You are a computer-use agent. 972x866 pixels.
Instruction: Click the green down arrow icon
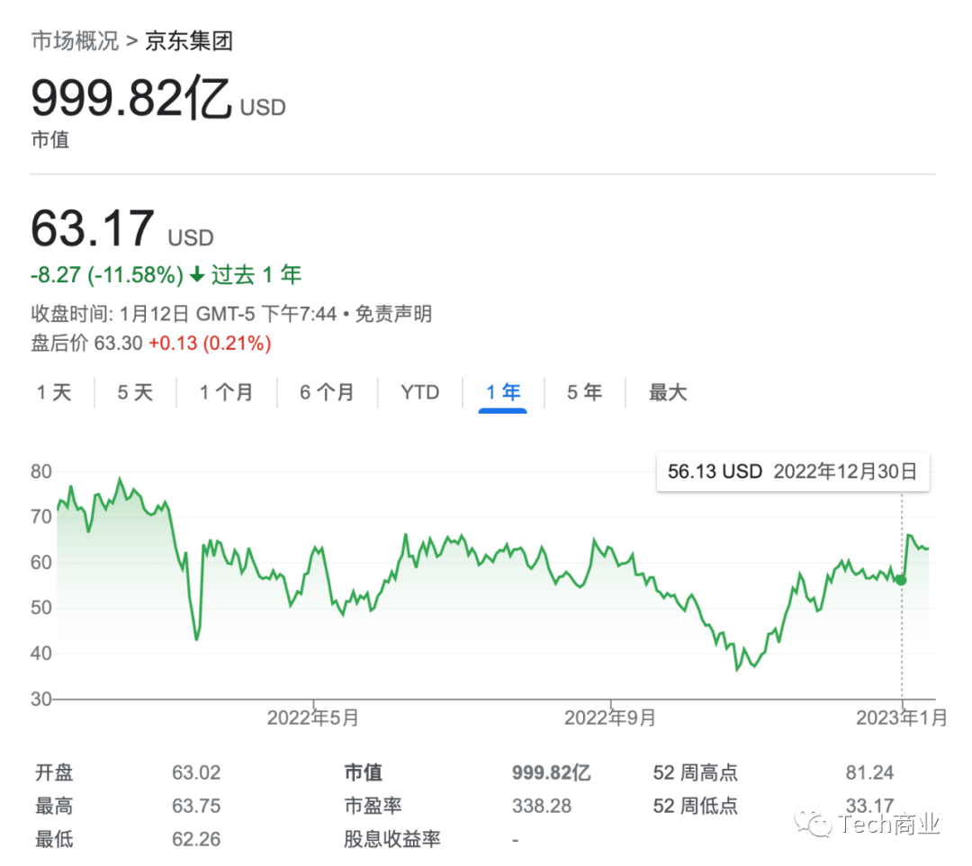[x=197, y=275]
